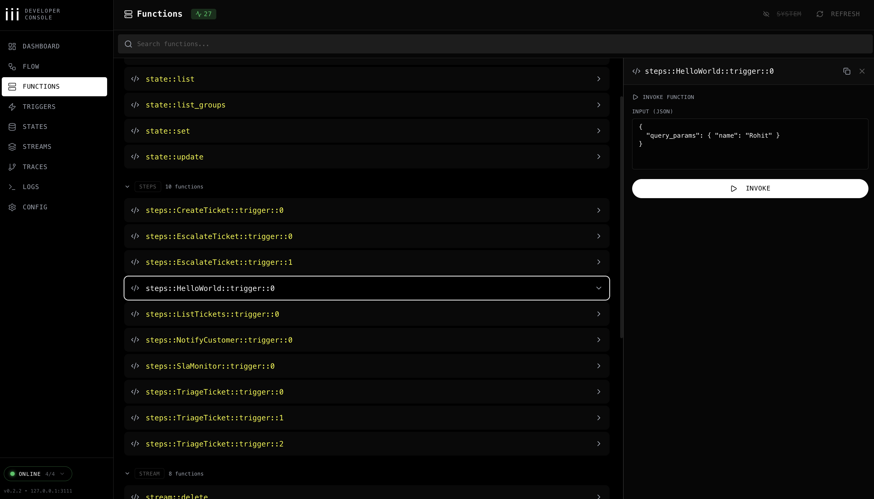Click the copy function name icon

pos(847,71)
